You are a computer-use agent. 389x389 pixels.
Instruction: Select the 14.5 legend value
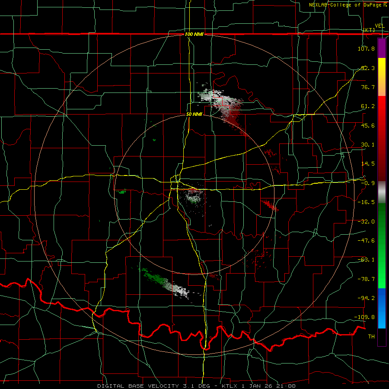[x=367, y=164]
